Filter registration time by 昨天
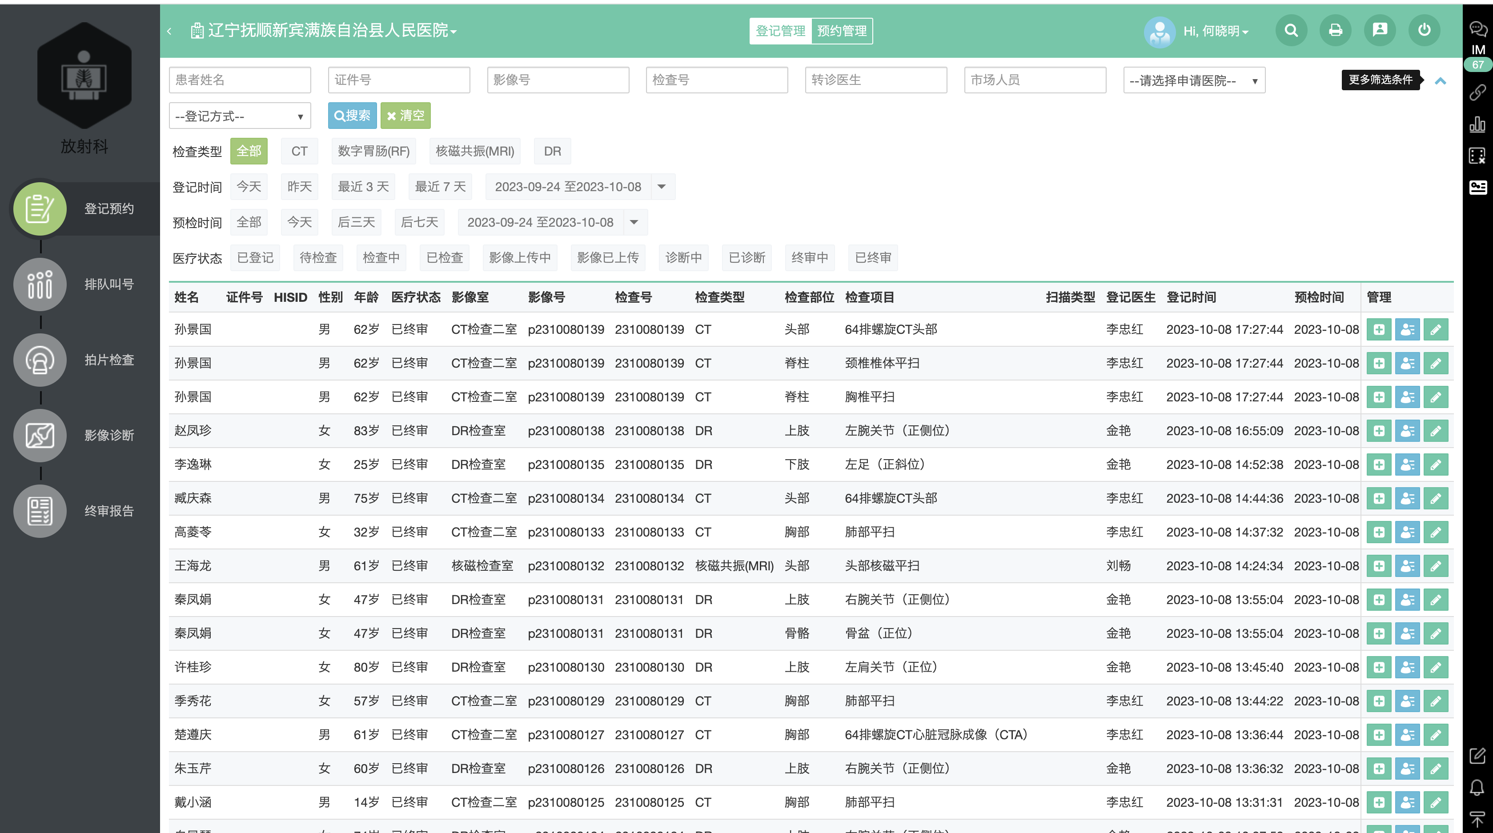 [299, 187]
